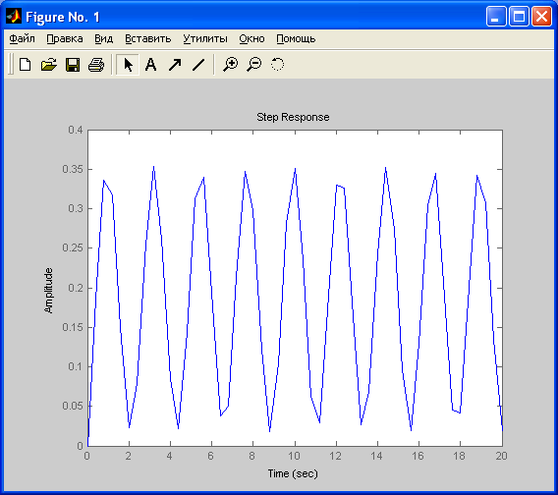Expand the Вставить menu
Screen dimensions: 558x495
point(148,38)
